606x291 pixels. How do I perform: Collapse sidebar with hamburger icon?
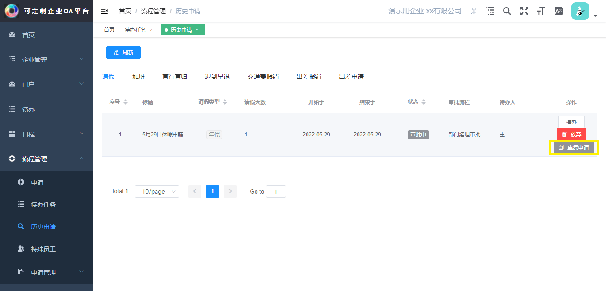[104, 11]
